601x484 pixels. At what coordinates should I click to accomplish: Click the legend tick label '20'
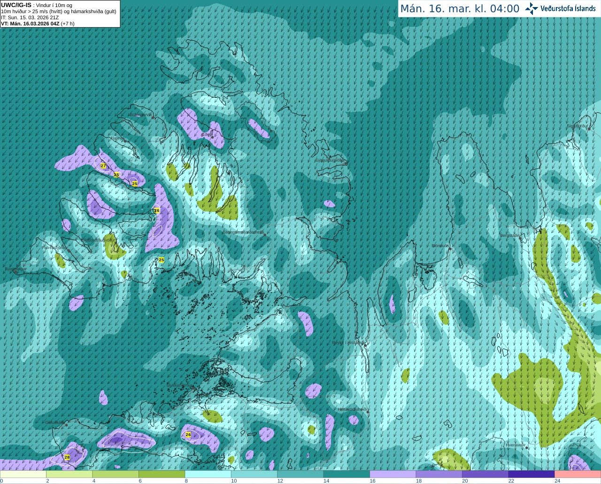[x=465, y=481]
